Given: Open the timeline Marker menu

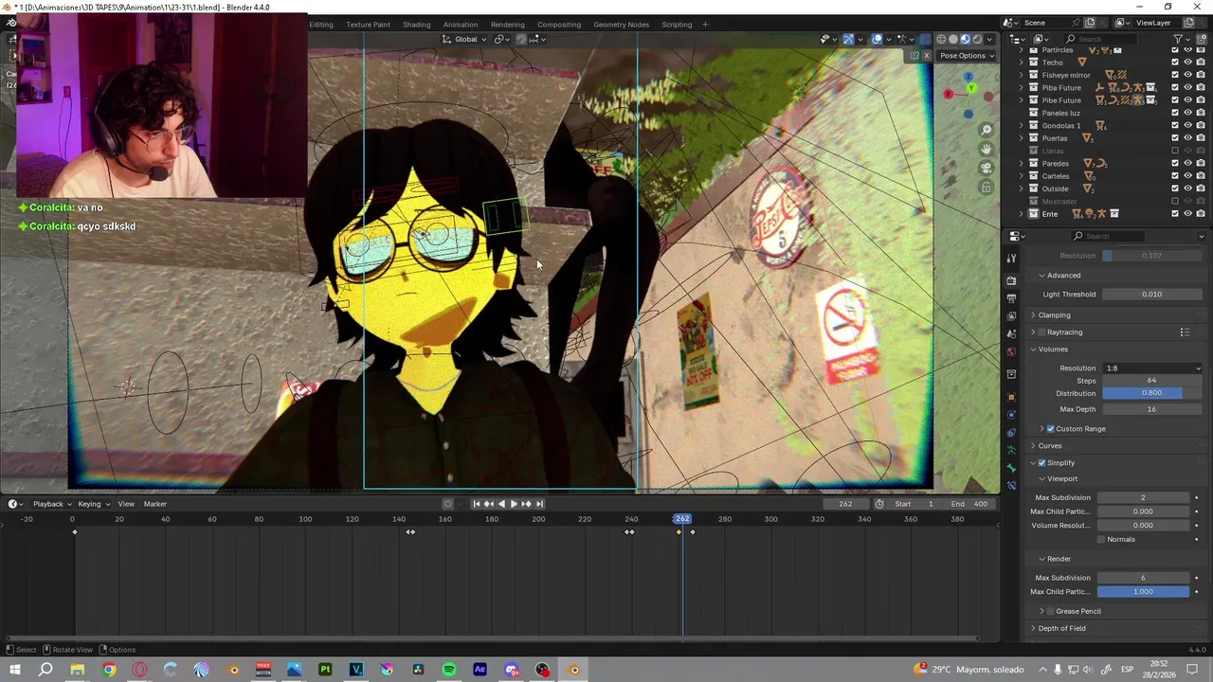Looking at the screenshot, I should (155, 504).
